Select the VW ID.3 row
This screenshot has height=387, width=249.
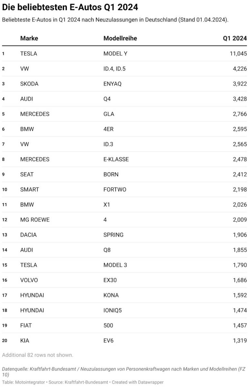click(x=124, y=144)
